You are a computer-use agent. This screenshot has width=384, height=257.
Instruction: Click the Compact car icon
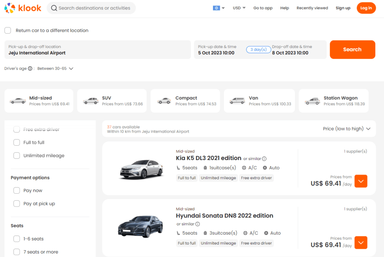pos(164,101)
